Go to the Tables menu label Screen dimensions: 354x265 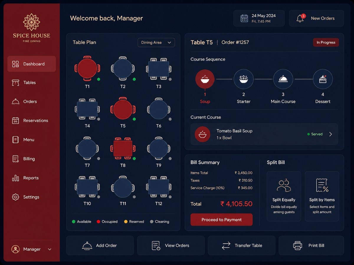[x=29, y=83]
